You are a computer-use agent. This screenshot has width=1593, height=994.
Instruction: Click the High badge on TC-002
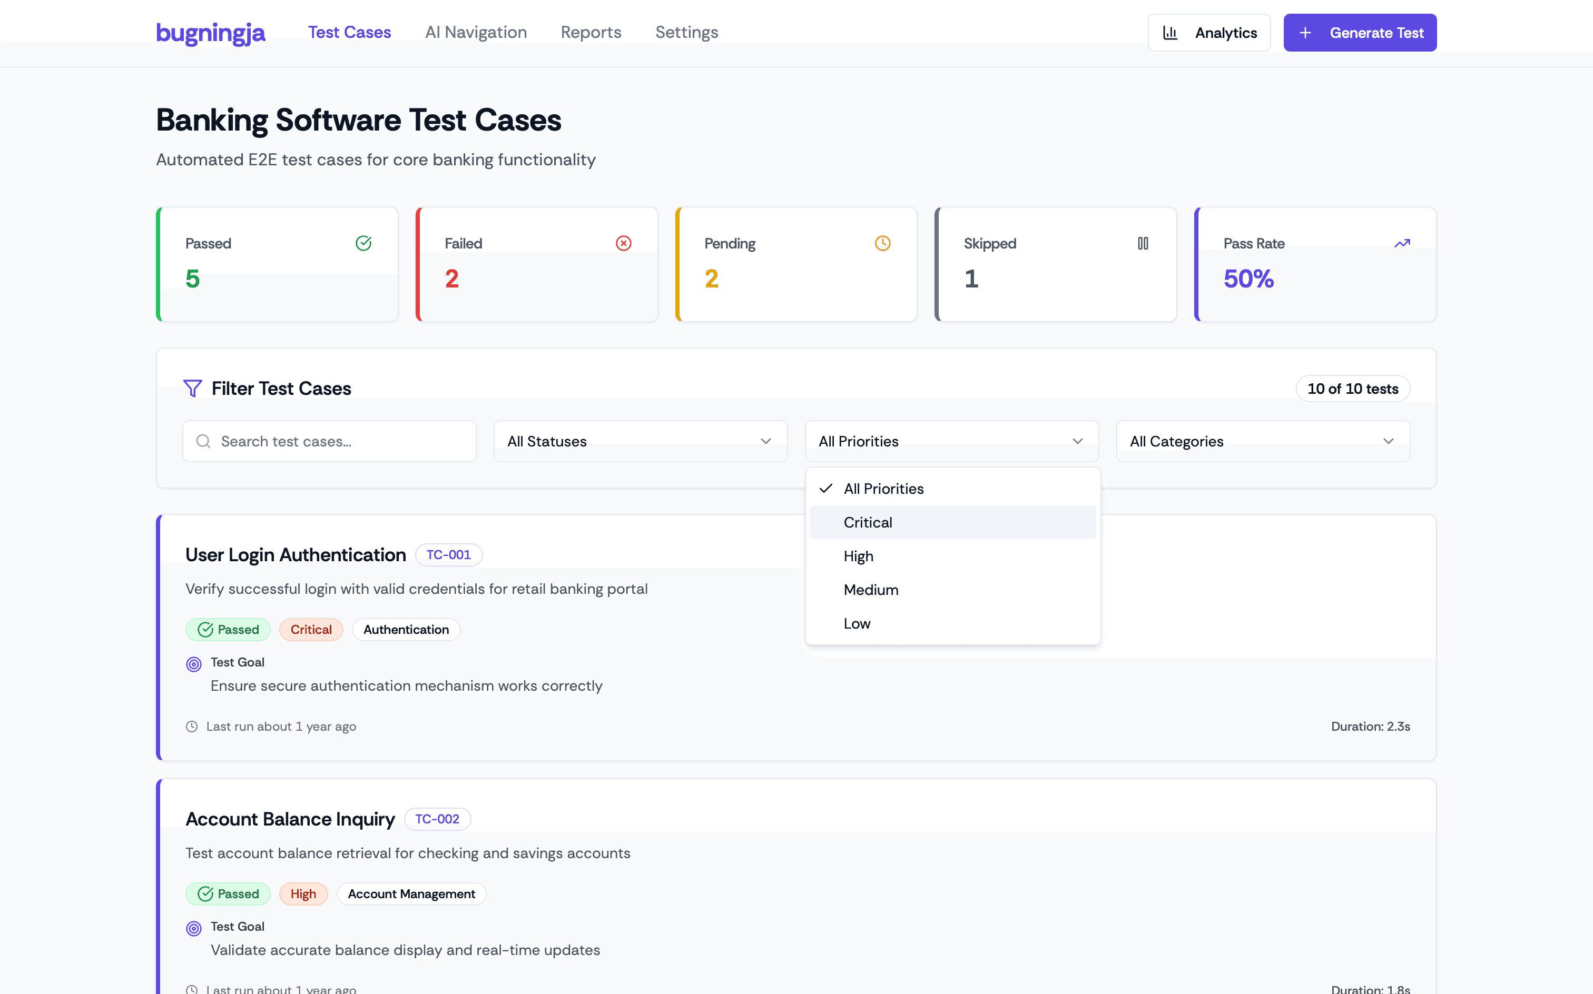click(x=303, y=894)
